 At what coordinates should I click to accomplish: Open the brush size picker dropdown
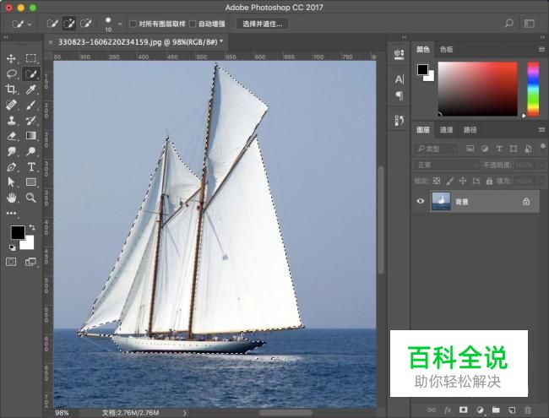(x=120, y=24)
